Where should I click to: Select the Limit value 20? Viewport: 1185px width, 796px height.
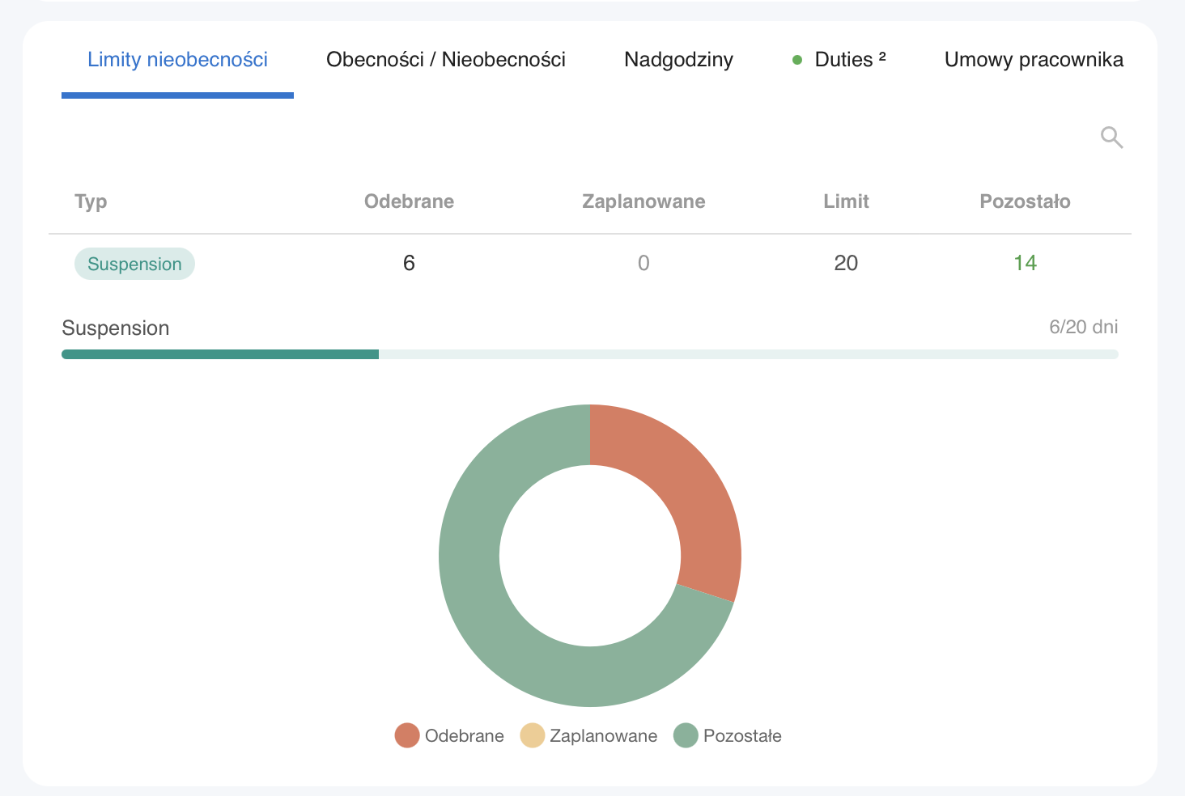coord(846,263)
